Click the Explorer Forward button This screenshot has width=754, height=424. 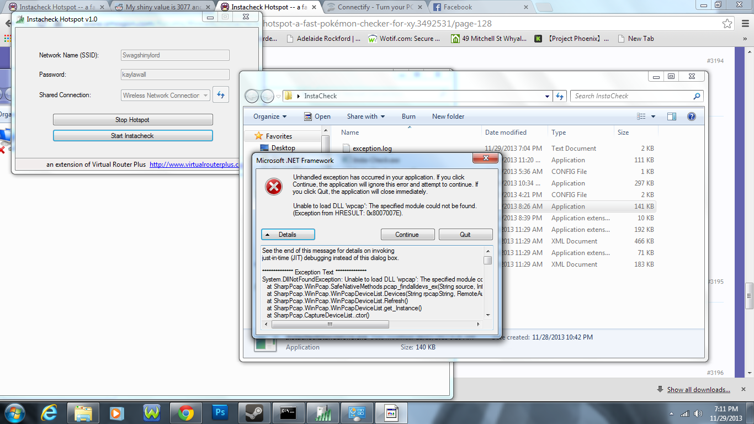pos(268,96)
